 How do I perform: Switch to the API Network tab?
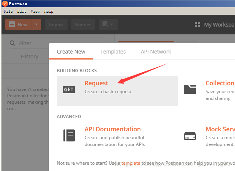[156, 52]
